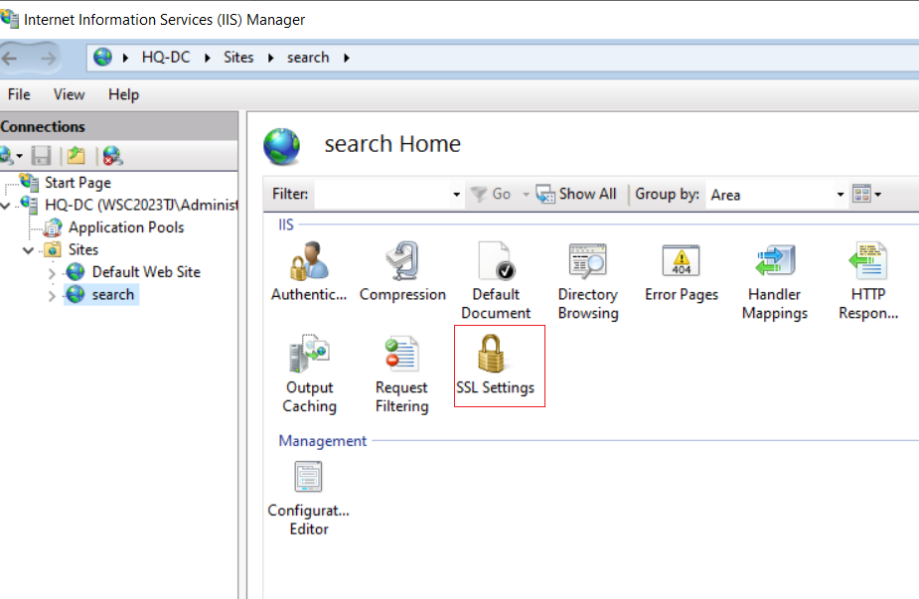Click the HQ-DC breadcrumb in address bar
Viewport: 919px width, 599px height.
point(166,58)
